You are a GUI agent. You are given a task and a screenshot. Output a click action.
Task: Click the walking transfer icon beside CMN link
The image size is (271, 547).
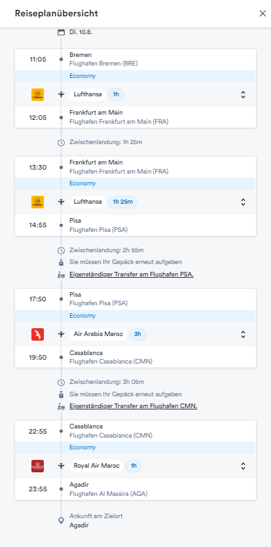(61, 406)
